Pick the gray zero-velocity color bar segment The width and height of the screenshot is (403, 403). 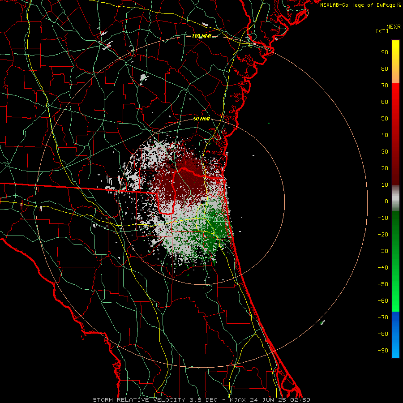395,198
